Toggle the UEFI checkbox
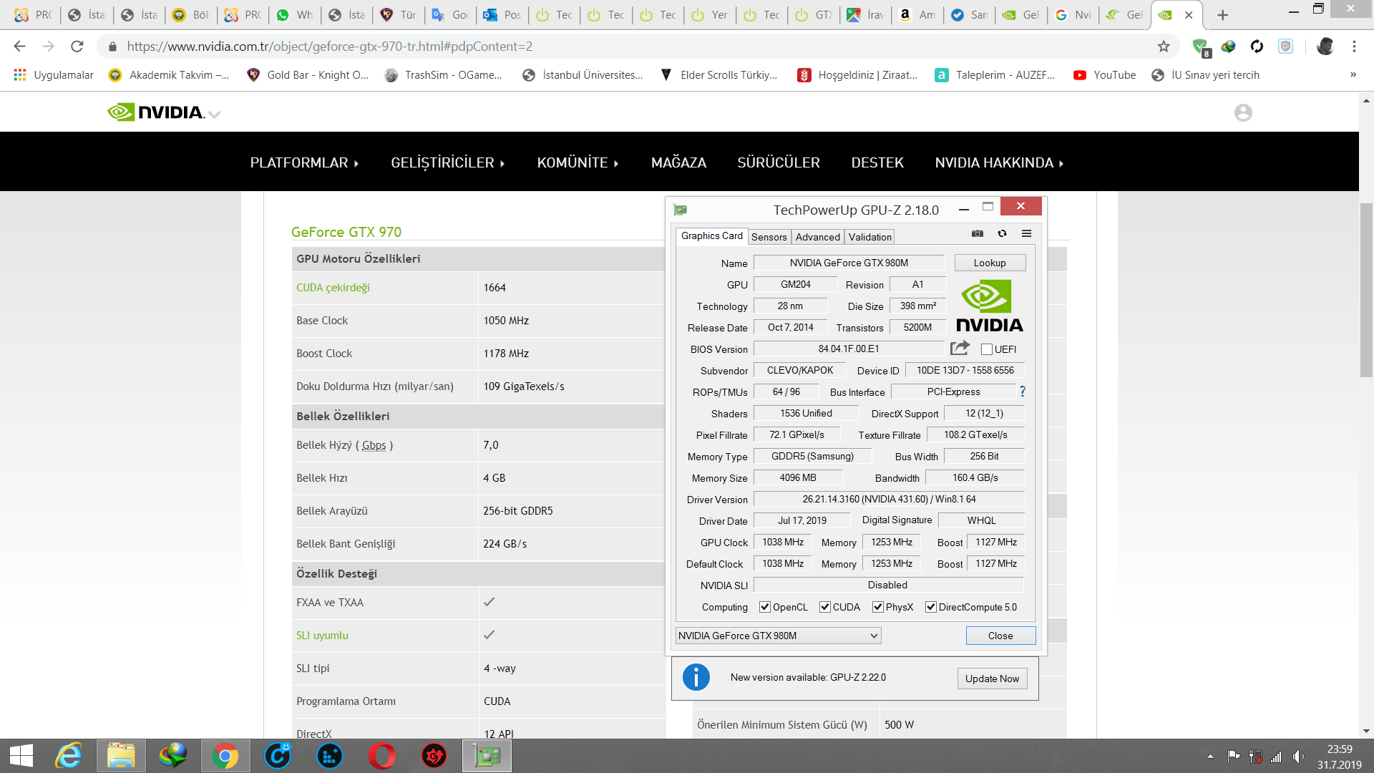Viewport: 1374px width, 773px height. (987, 349)
